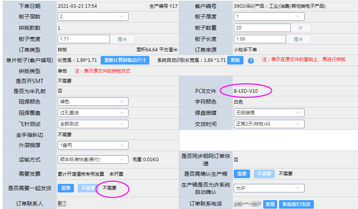The height and width of the screenshot is (209, 358).
Task: Click the 板子数量 input field
Action: pos(262,28)
